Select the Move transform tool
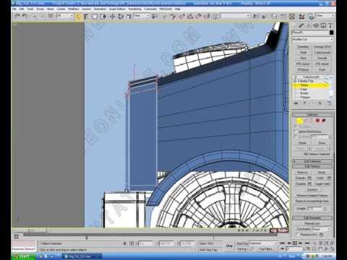 112,17
